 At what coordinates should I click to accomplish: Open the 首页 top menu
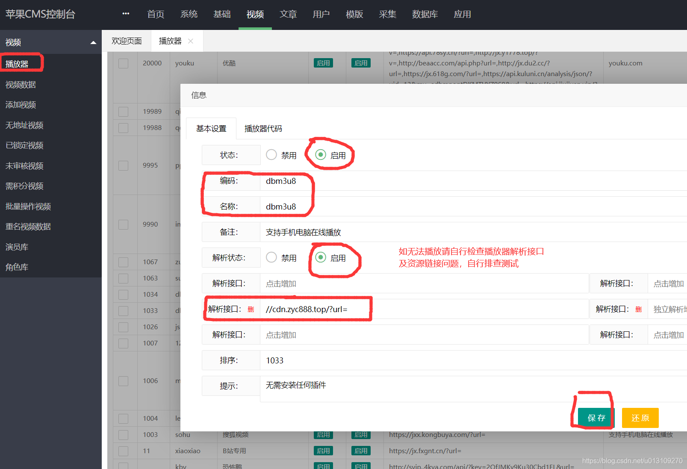coord(156,15)
